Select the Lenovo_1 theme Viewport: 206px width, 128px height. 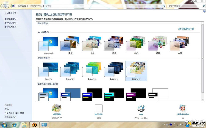[70, 71]
